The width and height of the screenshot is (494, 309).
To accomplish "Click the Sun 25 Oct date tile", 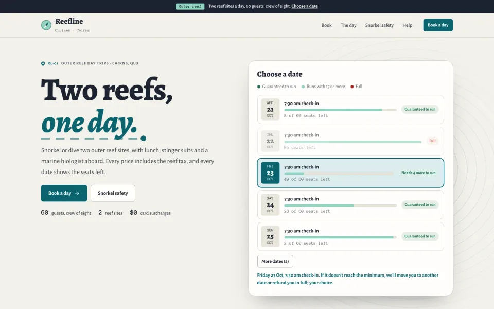I will pos(270,236).
